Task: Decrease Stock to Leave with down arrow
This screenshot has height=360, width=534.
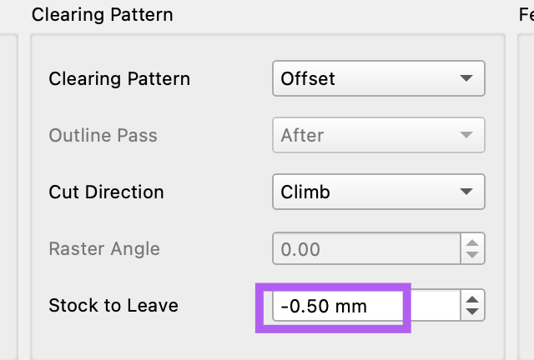Action: (x=473, y=312)
